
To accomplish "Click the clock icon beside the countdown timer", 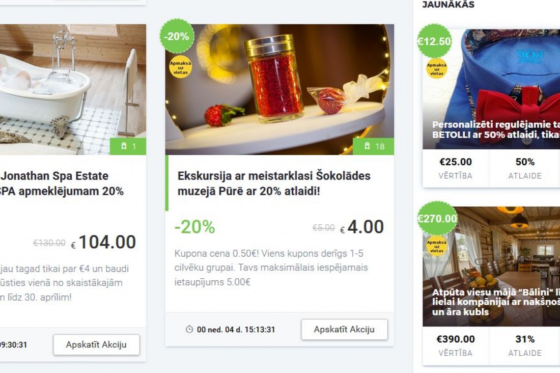I will pos(190,329).
